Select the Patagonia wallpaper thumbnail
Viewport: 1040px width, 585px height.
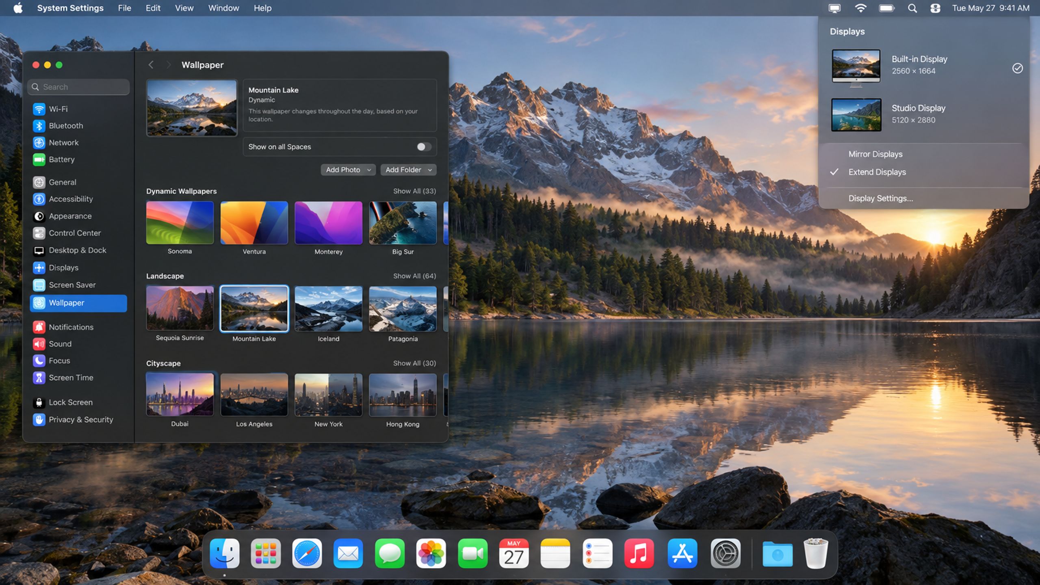click(403, 308)
